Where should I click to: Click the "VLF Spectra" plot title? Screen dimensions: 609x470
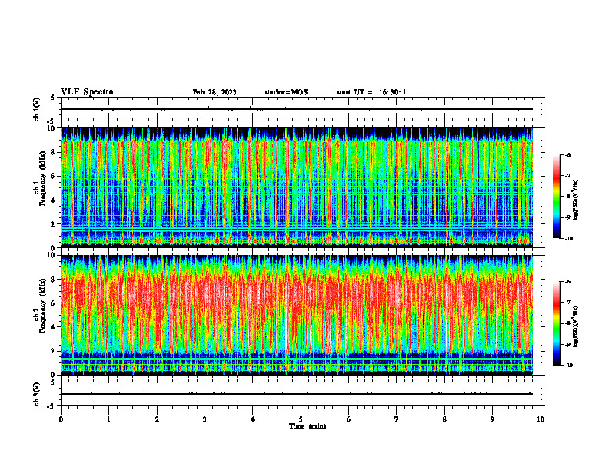(87, 92)
